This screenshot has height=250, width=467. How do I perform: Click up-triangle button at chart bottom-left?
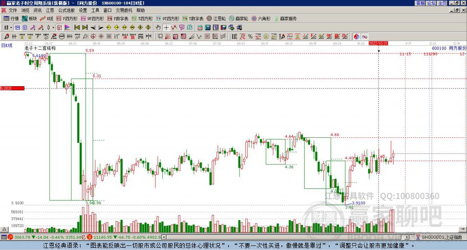pyautogui.click(x=4, y=229)
